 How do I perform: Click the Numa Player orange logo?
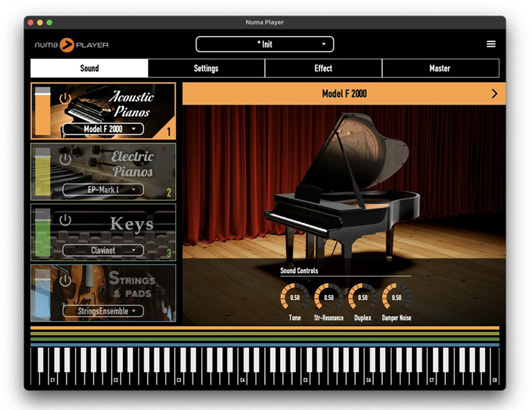[x=67, y=45]
